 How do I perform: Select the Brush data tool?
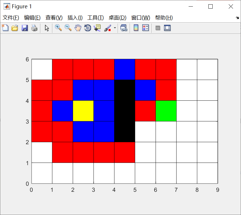[x=108, y=28]
